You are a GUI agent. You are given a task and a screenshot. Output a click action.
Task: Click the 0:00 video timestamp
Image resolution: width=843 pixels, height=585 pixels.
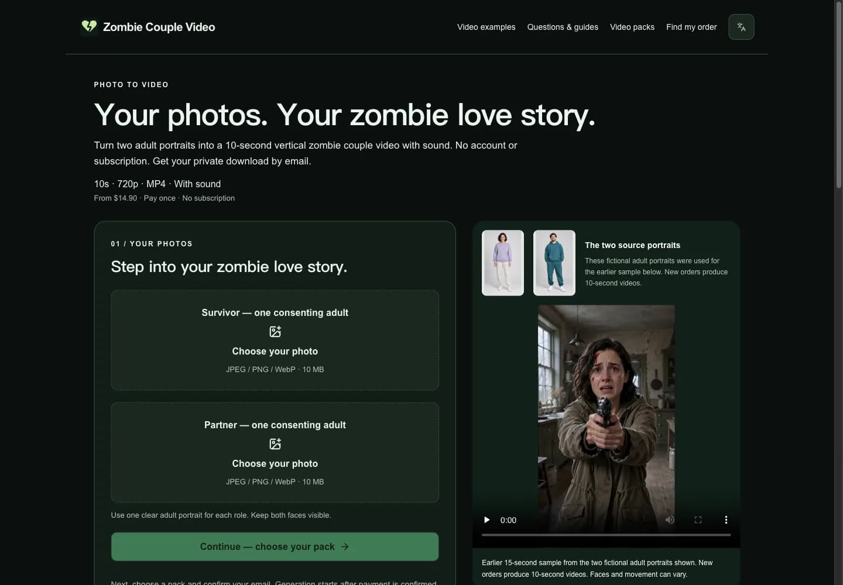(x=508, y=520)
